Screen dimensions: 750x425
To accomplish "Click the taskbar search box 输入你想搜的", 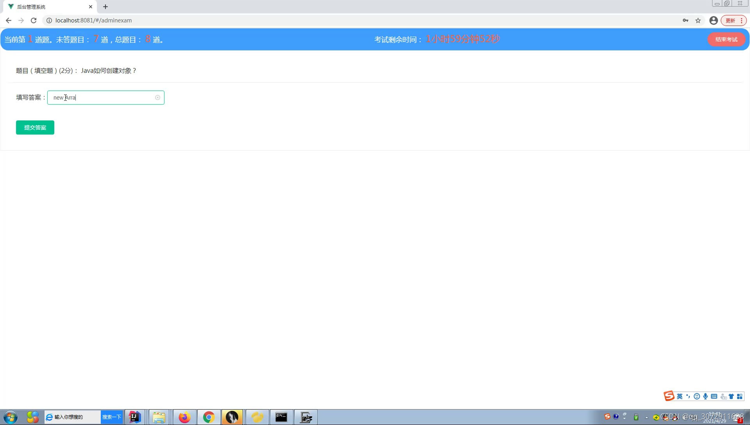I will [x=73, y=417].
